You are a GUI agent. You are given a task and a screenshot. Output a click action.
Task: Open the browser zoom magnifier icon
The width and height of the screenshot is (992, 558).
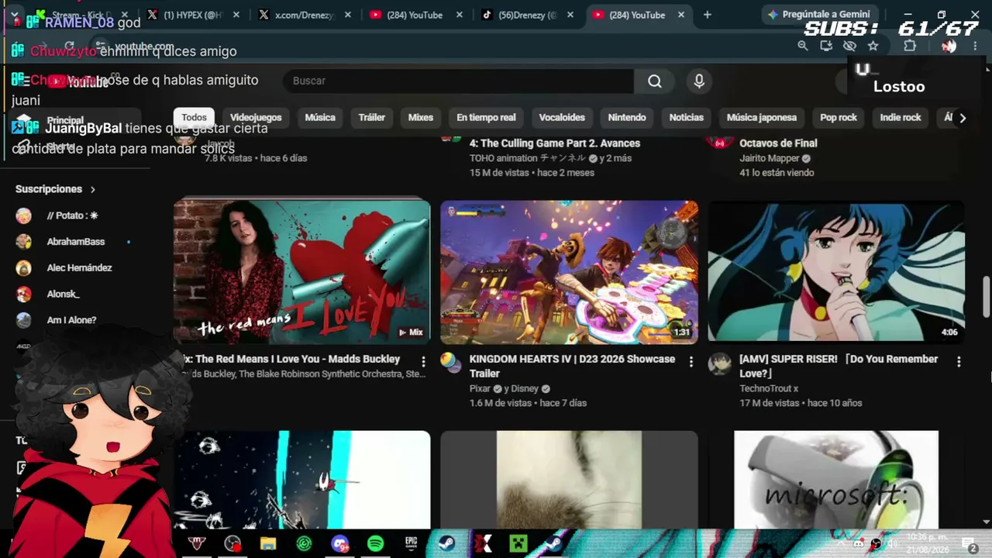[803, 46]
